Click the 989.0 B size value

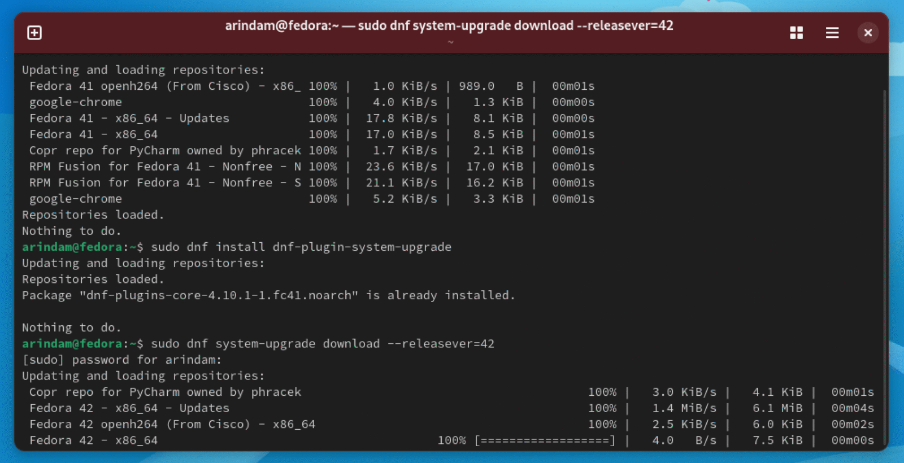pos(491,86)
